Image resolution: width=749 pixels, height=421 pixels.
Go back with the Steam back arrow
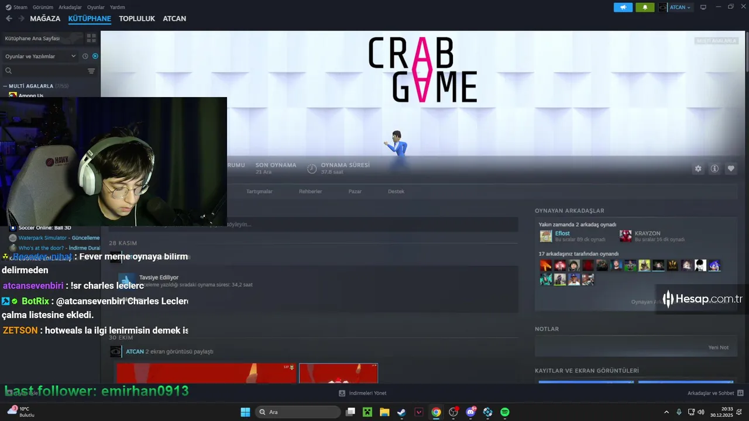coord(9,19)
